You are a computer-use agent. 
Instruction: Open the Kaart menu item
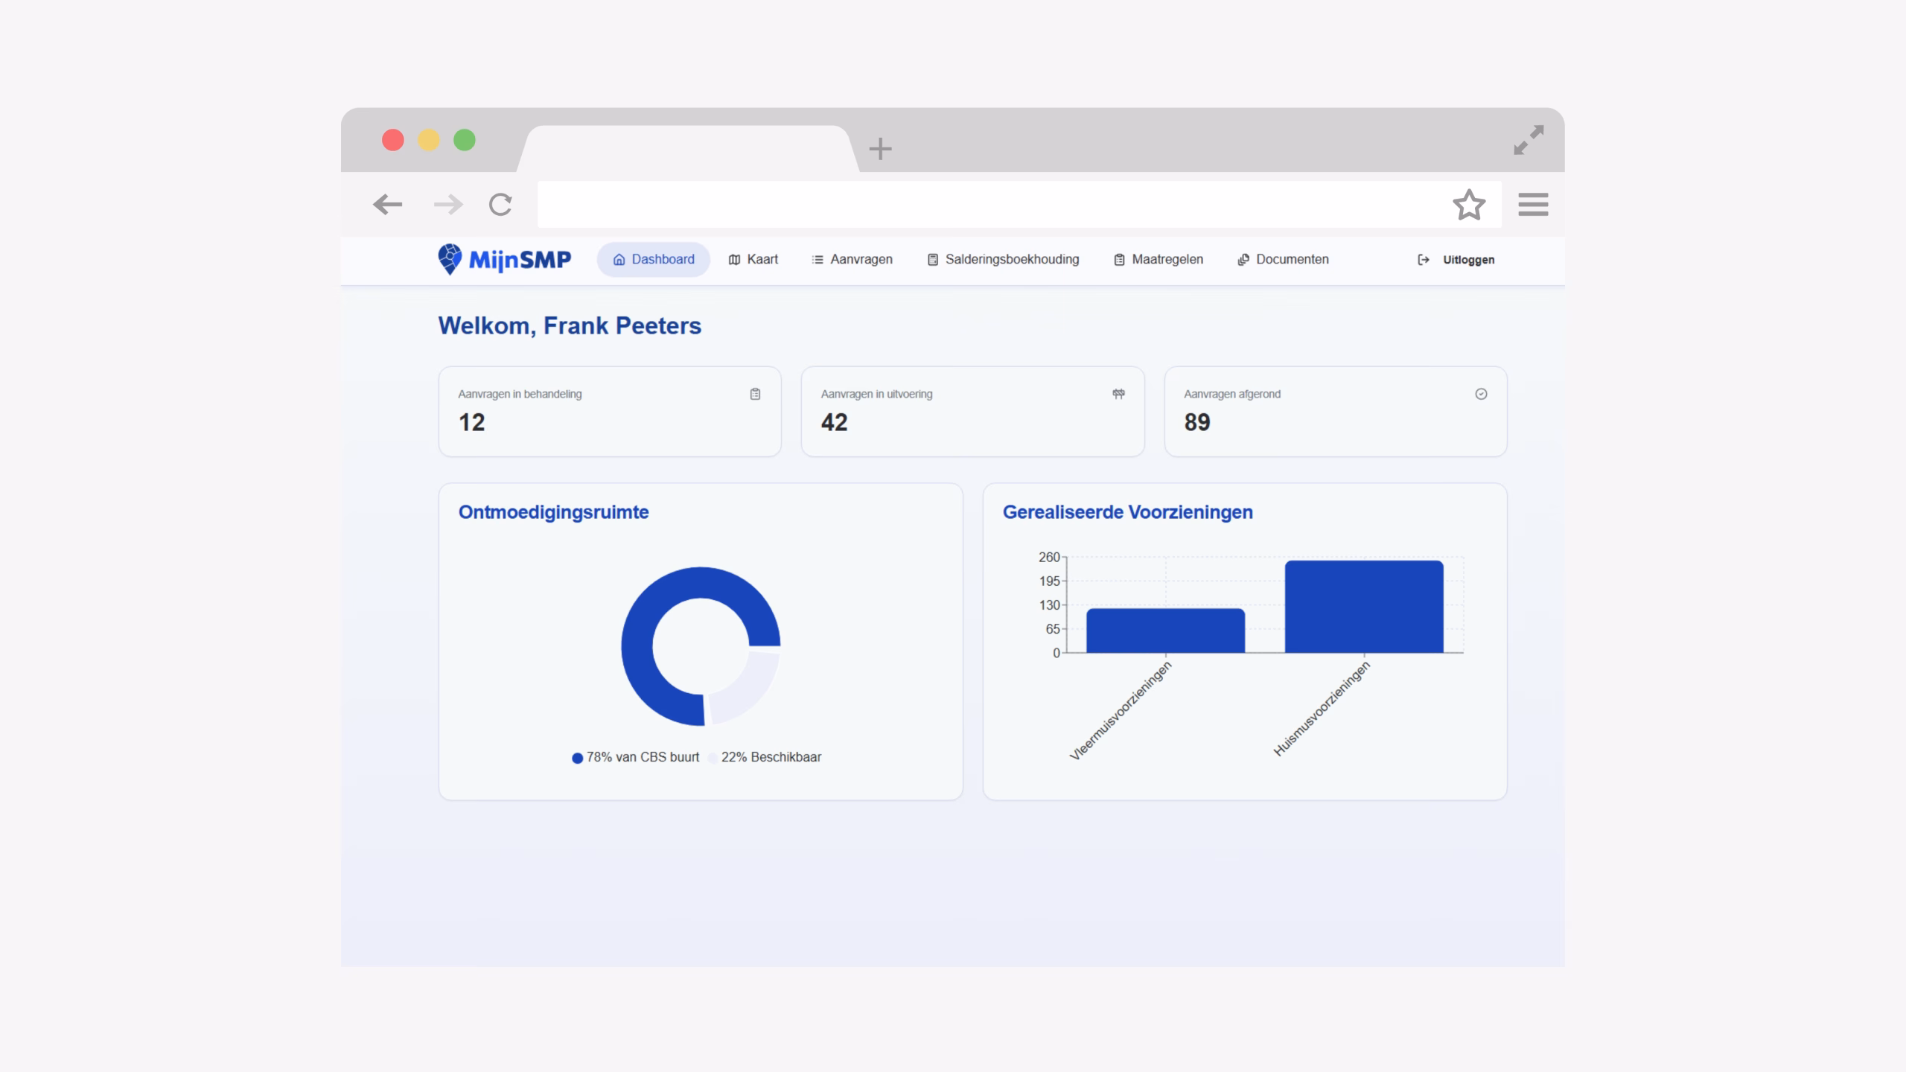pos(753,259)
